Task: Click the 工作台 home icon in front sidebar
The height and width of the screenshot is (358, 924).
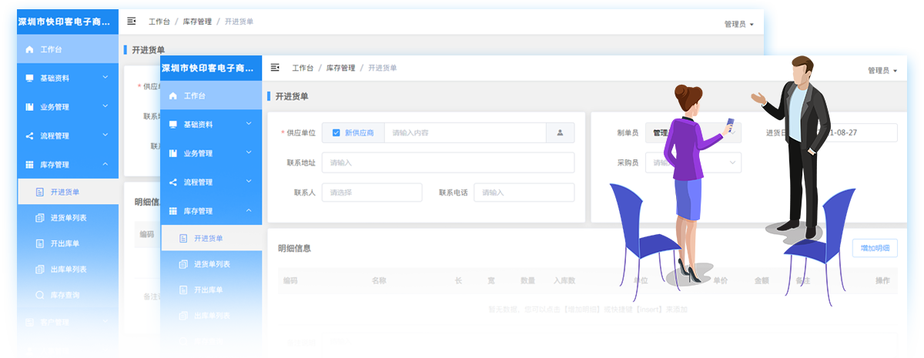Action: [172, 95]
